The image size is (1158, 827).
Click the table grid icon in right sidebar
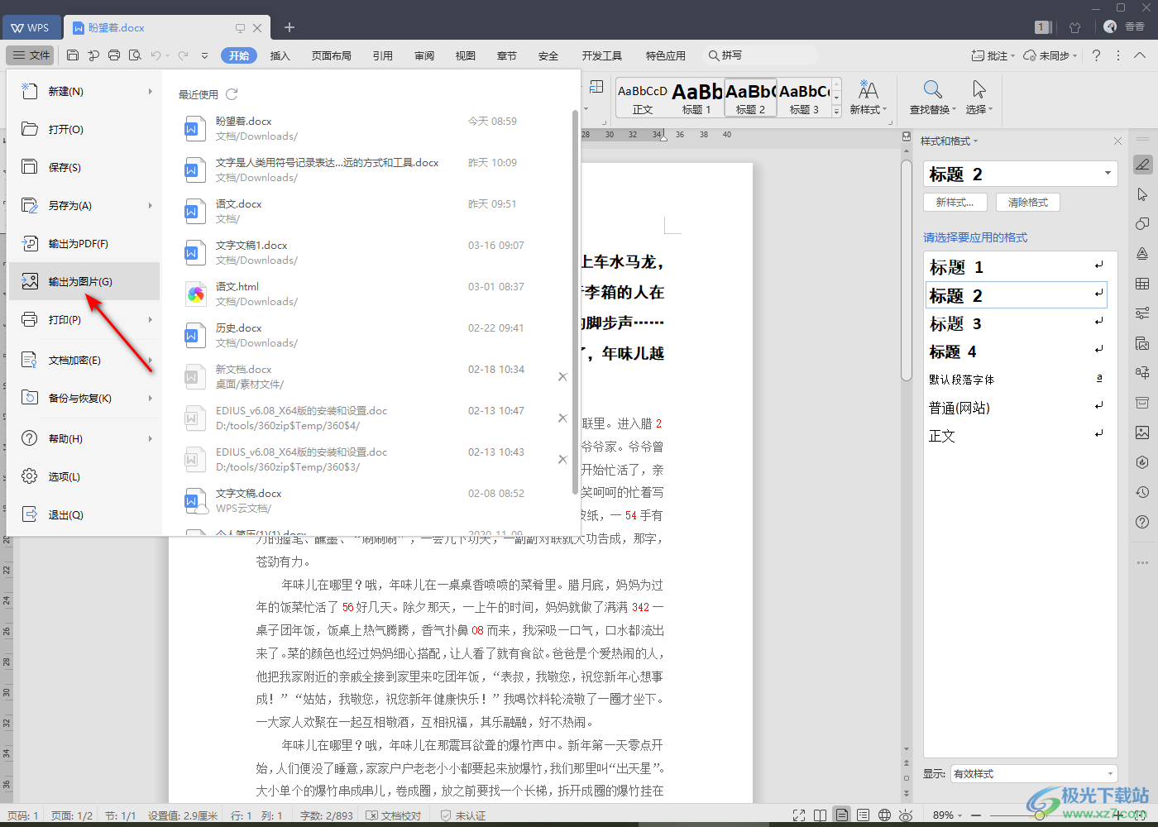tap(1142, 284)
